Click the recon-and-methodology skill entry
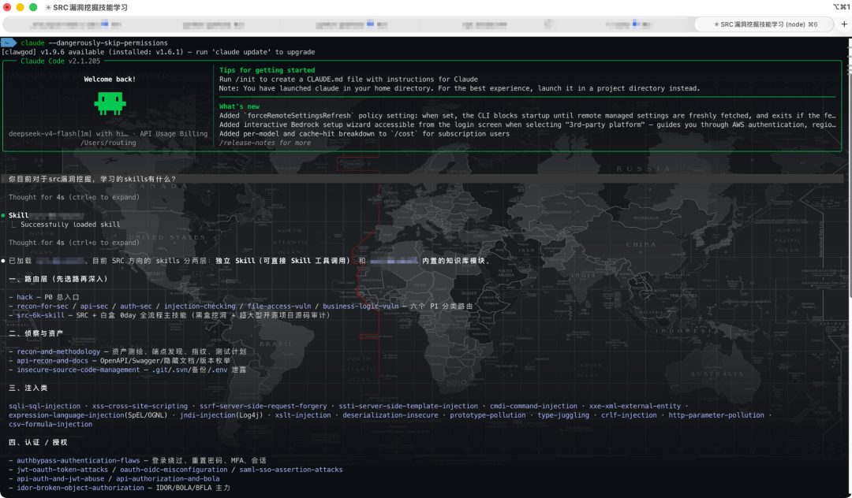 point(58,351)
